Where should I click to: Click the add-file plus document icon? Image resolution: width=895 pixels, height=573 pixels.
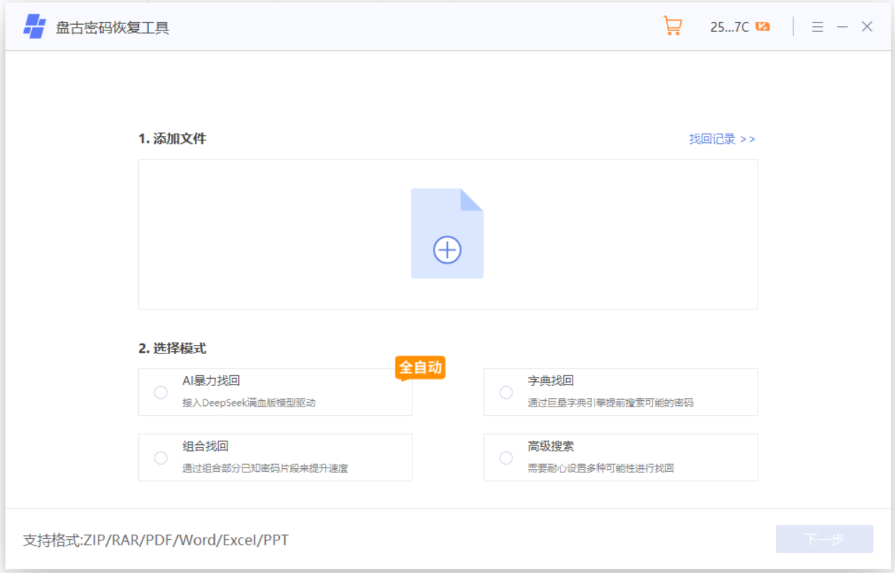coord(447,233)
